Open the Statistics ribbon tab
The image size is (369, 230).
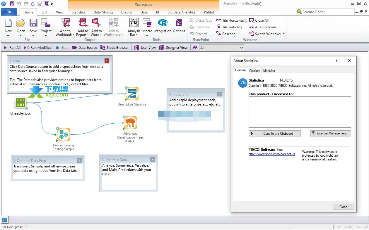[78, 12]
